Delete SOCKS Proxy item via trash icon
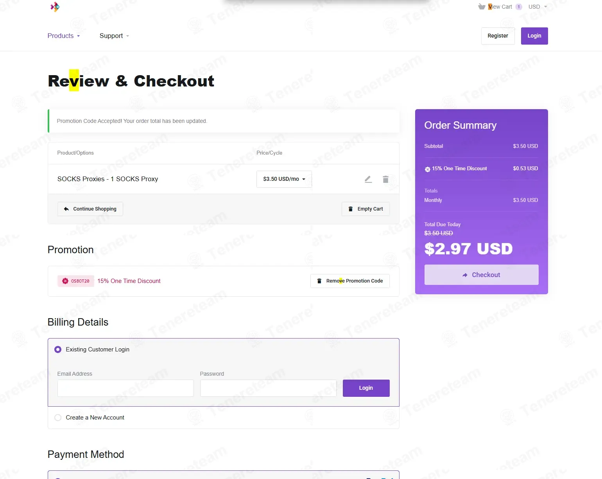The image size is (602, 479). point(385,179)
